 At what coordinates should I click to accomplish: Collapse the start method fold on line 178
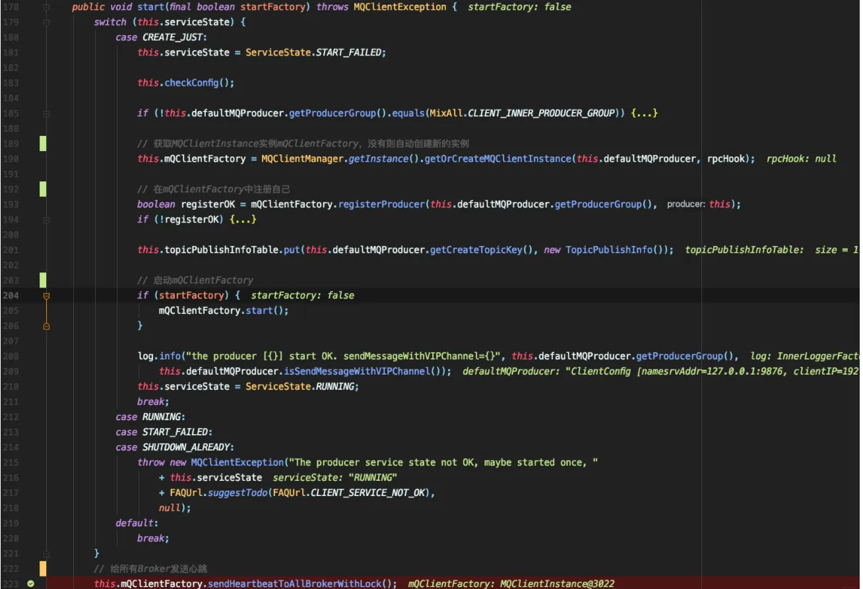click(x=46, y=7)
